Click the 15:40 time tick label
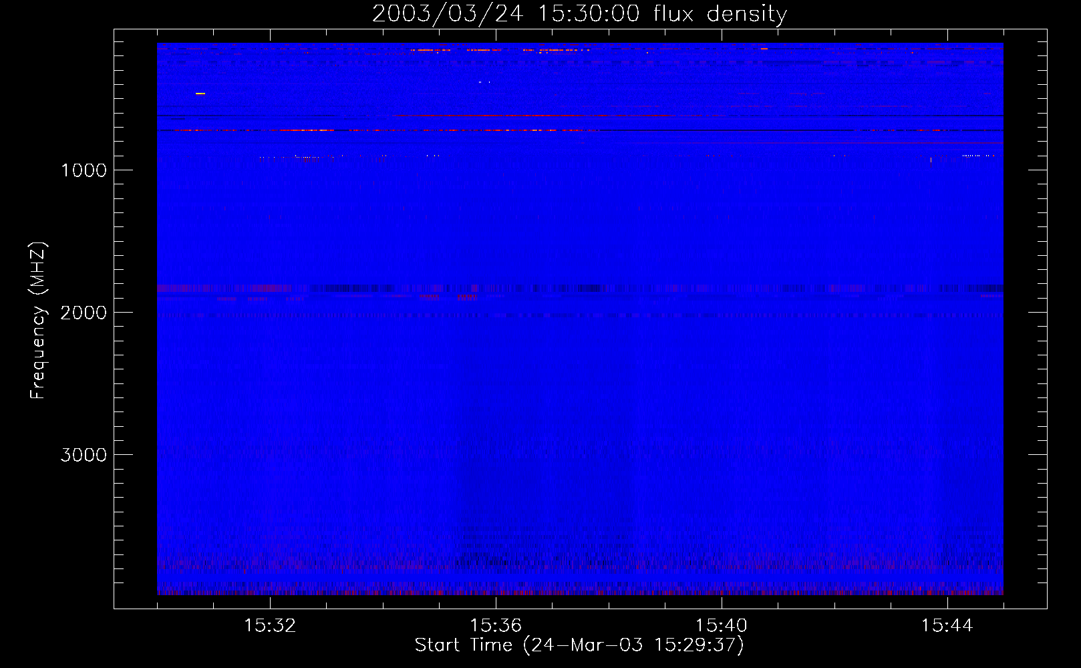The image size is (1081, 668). (x=722, y=626)
